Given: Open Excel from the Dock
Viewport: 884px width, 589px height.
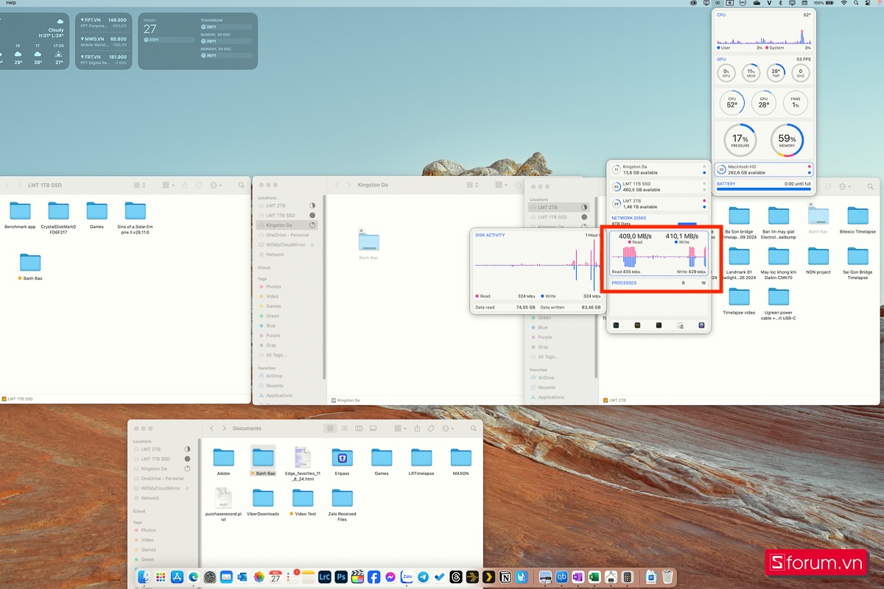Looking at the screenshot, I should tap(594, 577).
